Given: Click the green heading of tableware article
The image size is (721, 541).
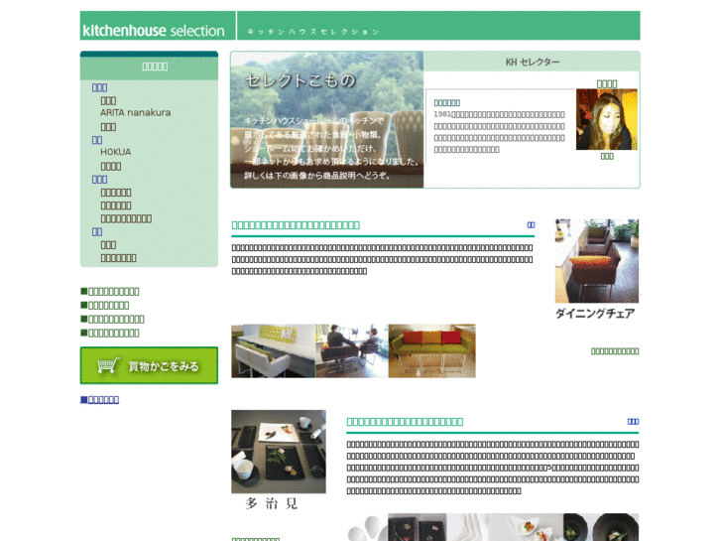Looking at the screenshot, I should click(x=405, y=422).
